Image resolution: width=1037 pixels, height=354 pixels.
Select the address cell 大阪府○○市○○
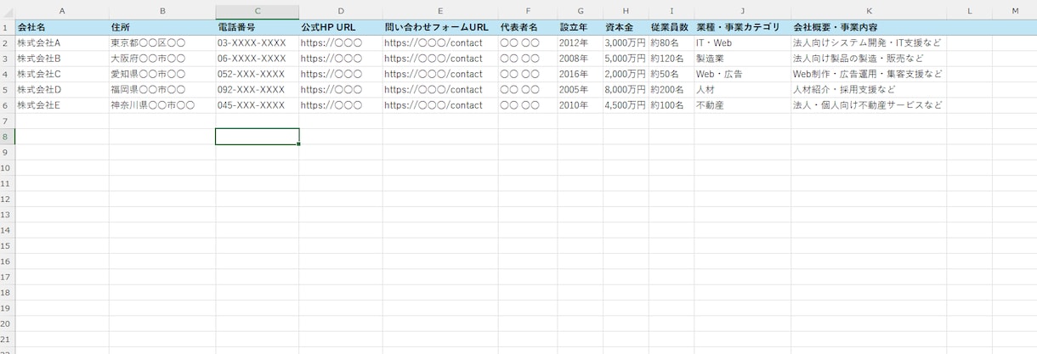(x=162, y=59)
